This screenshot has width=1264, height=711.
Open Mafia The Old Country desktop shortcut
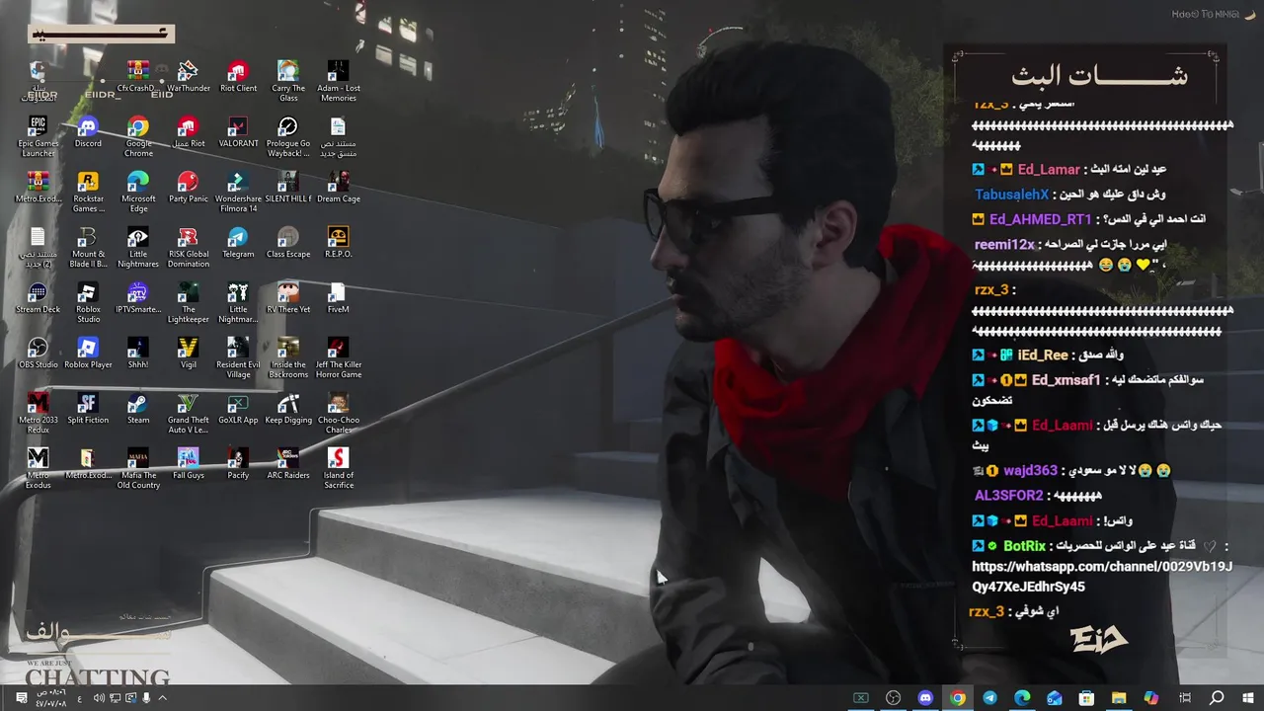[138, 468]
